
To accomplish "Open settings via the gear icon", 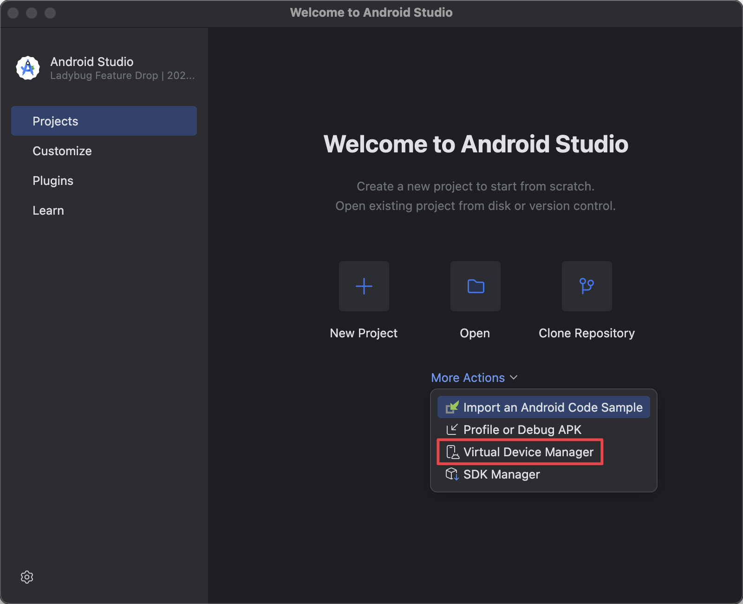I will [x=27, y=577].
